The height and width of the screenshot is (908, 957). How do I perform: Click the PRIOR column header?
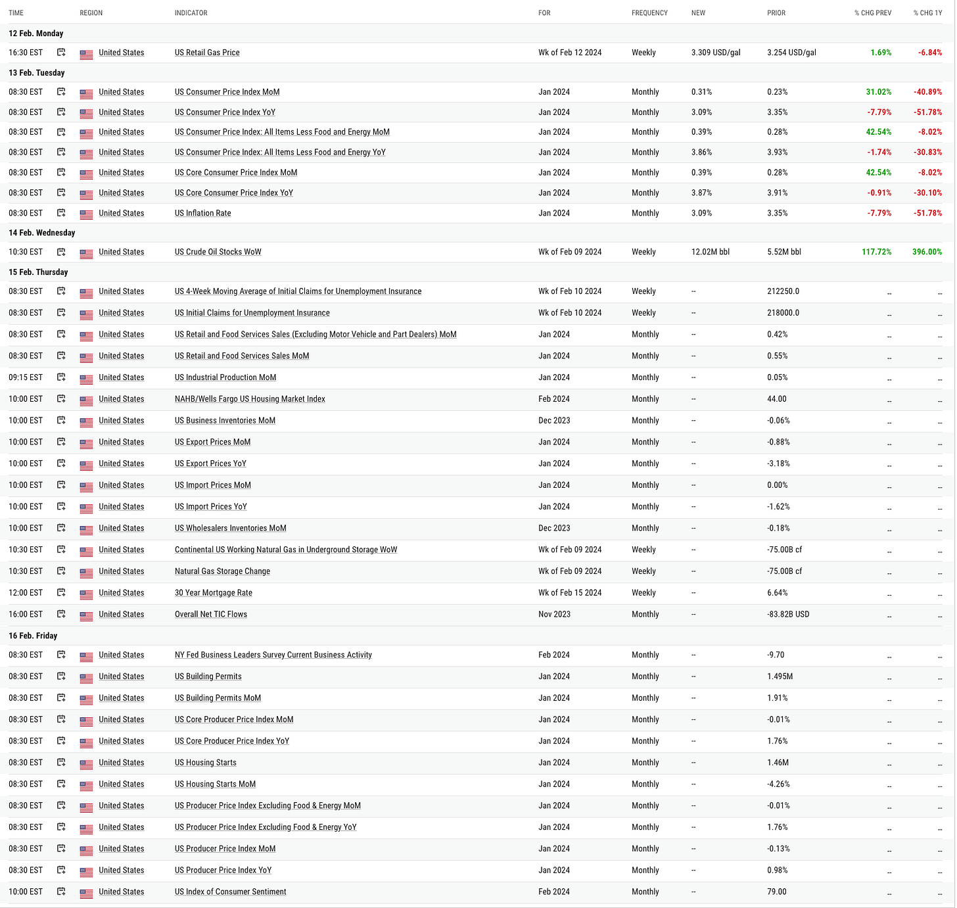click(776, 13)
